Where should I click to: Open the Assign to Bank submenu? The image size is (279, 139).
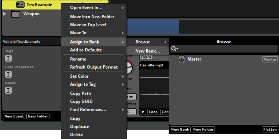tap(94, 42)
